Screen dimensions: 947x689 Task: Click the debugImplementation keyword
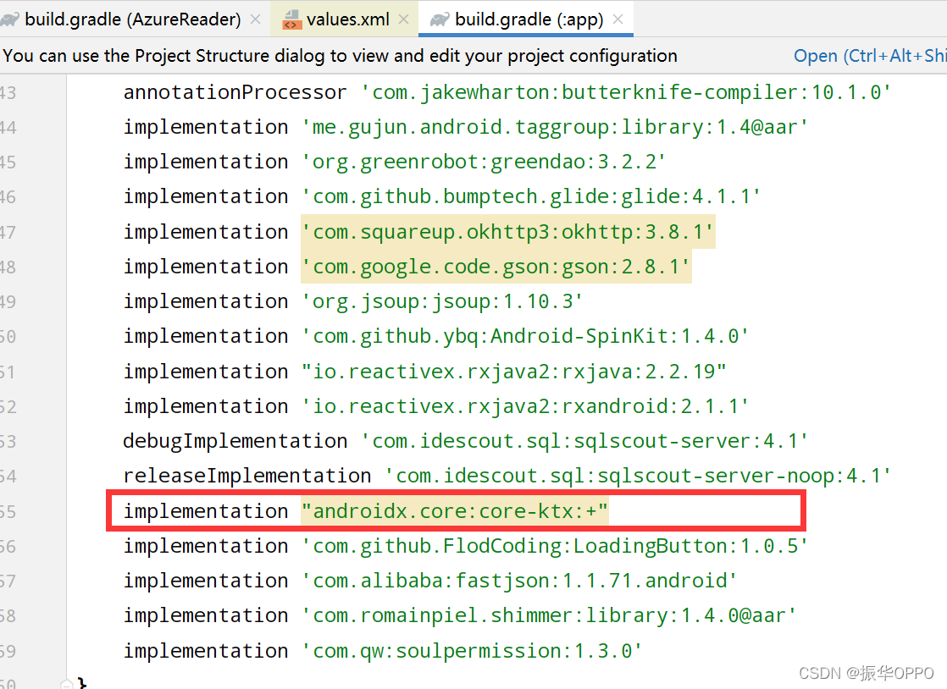235,442
